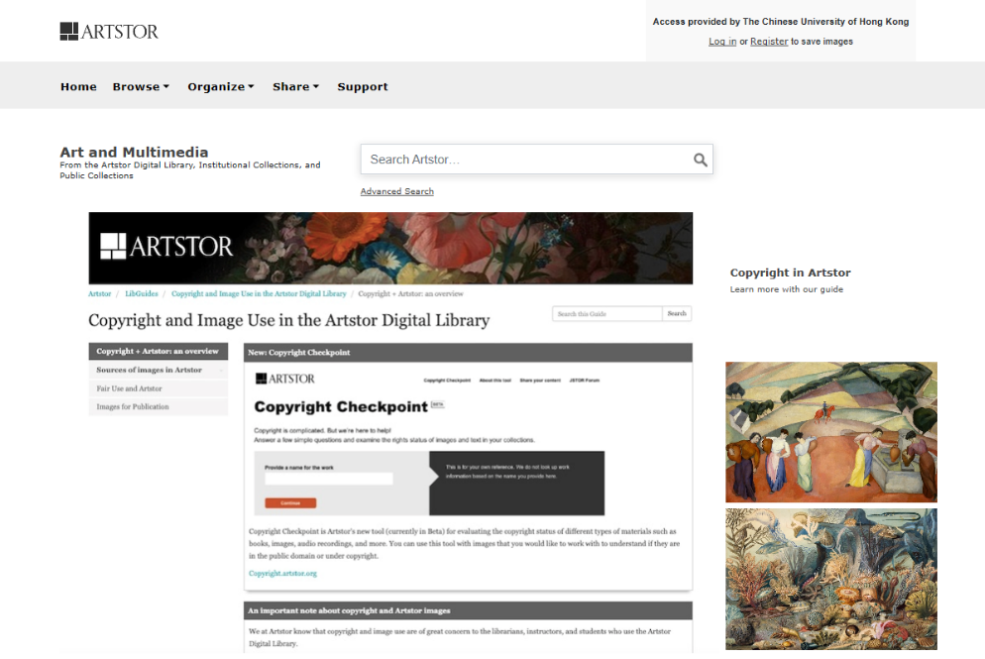Click Learn more with our guide
The image size is (985, 659).
pos(787,289)
